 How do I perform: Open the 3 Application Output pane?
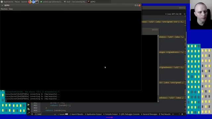93,114
